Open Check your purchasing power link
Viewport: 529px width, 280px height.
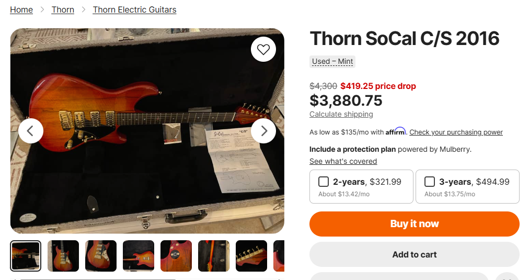[456, 132]
